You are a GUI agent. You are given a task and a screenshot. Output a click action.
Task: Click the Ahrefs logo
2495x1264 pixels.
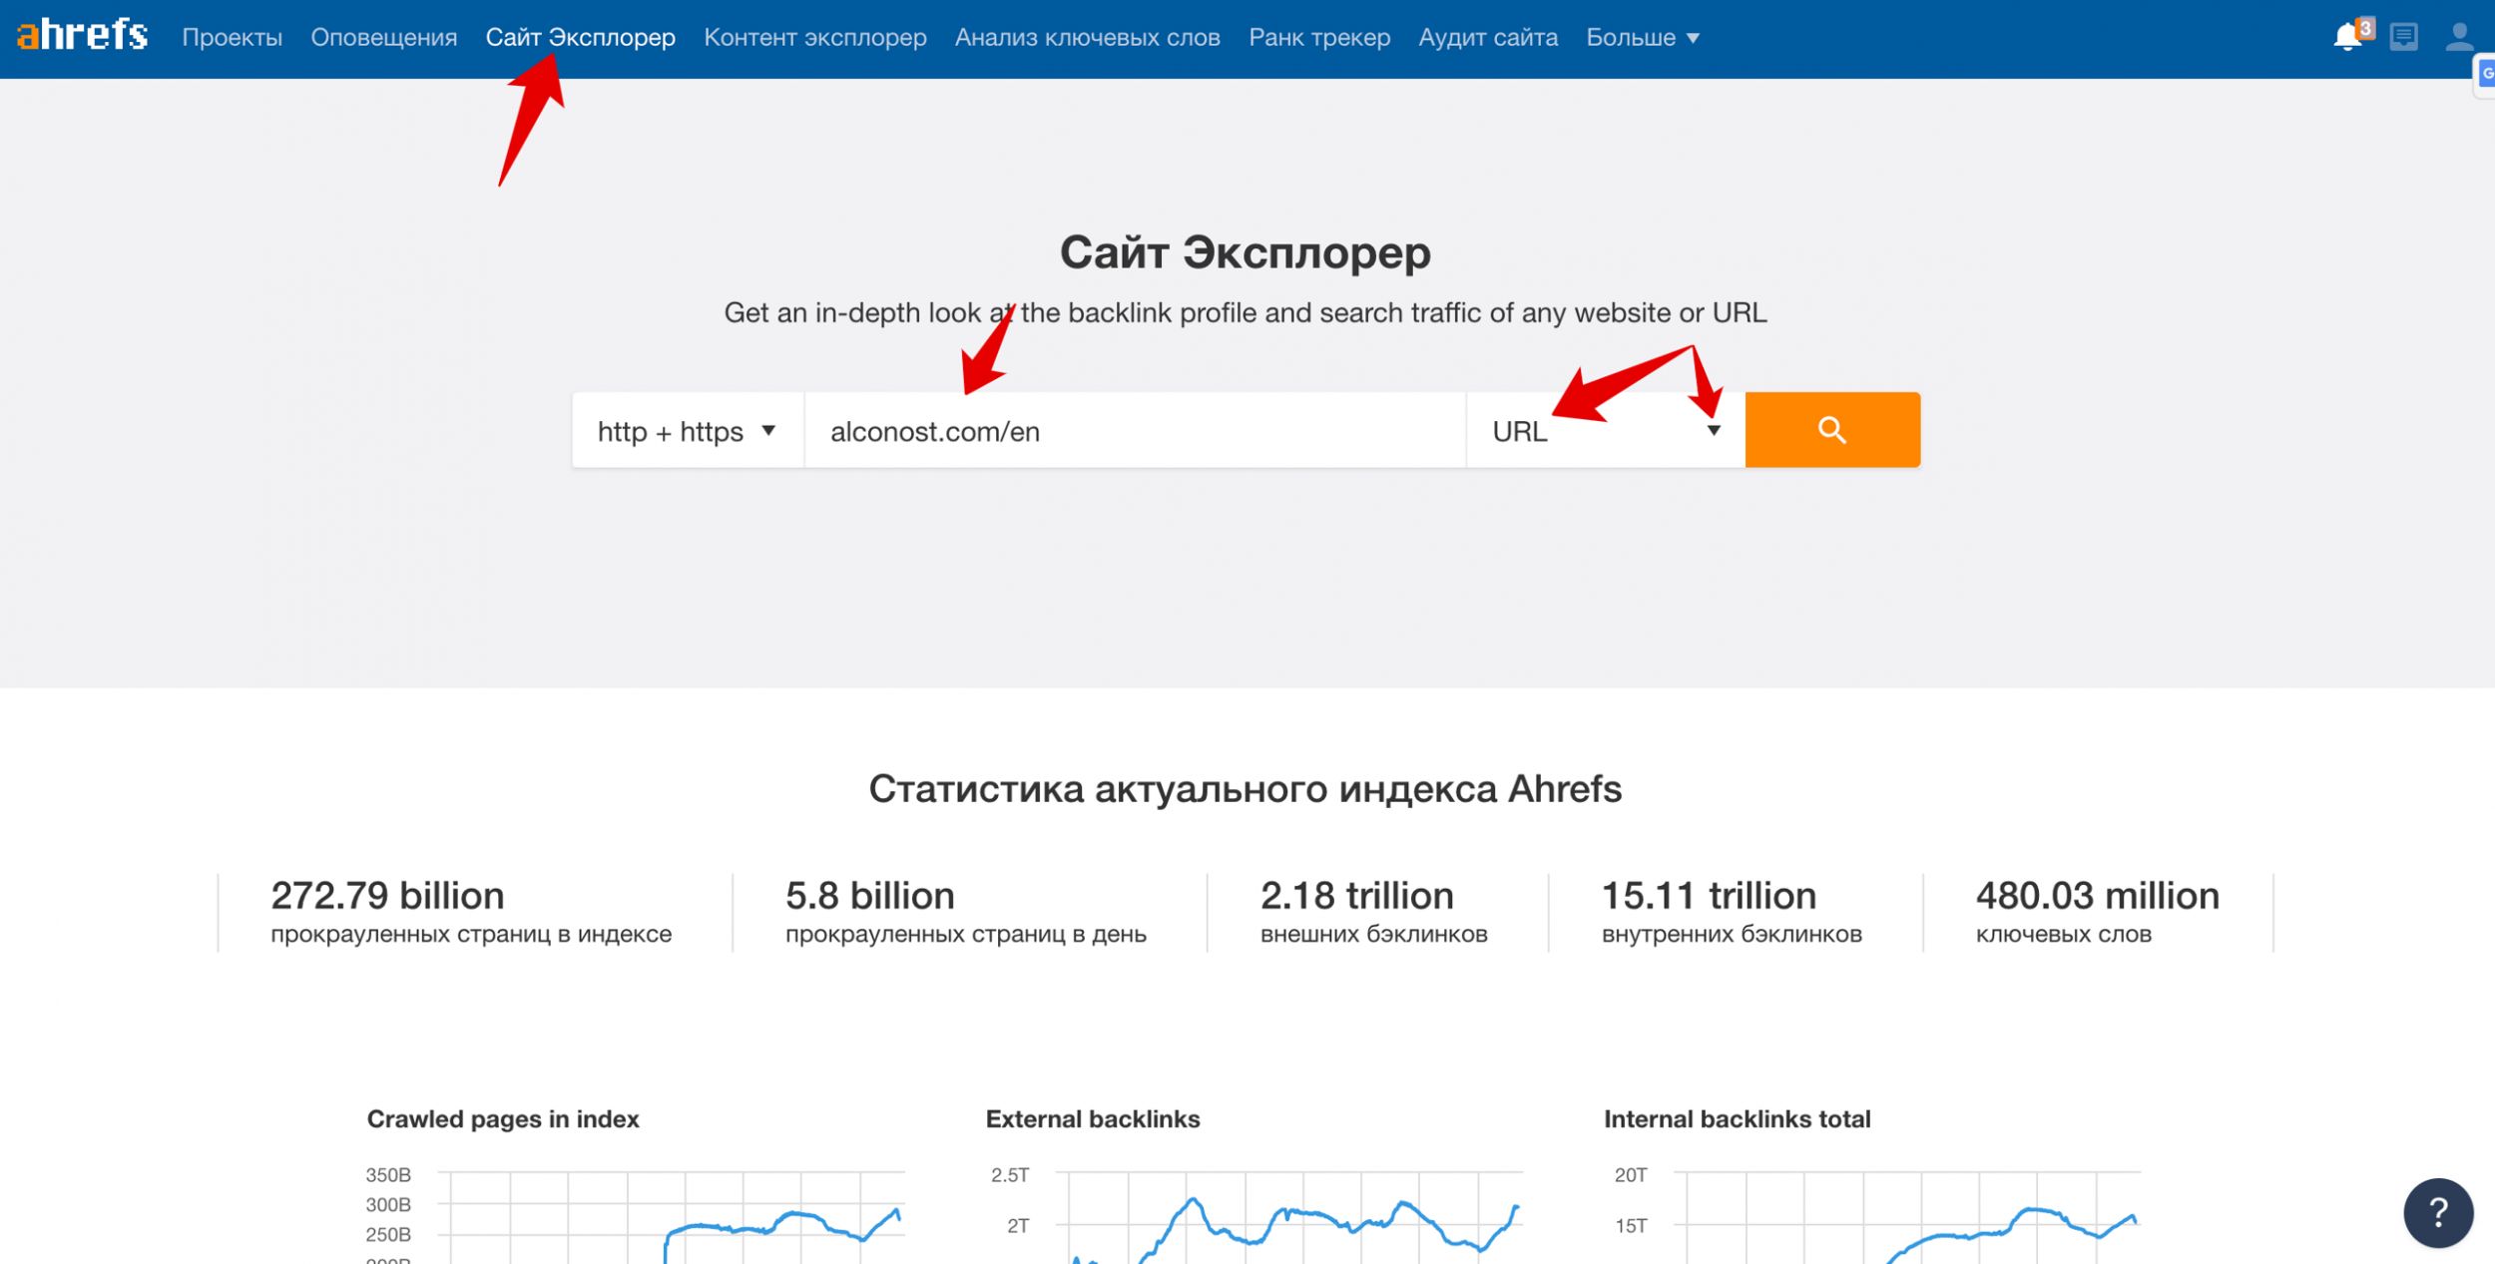[83, 36]
